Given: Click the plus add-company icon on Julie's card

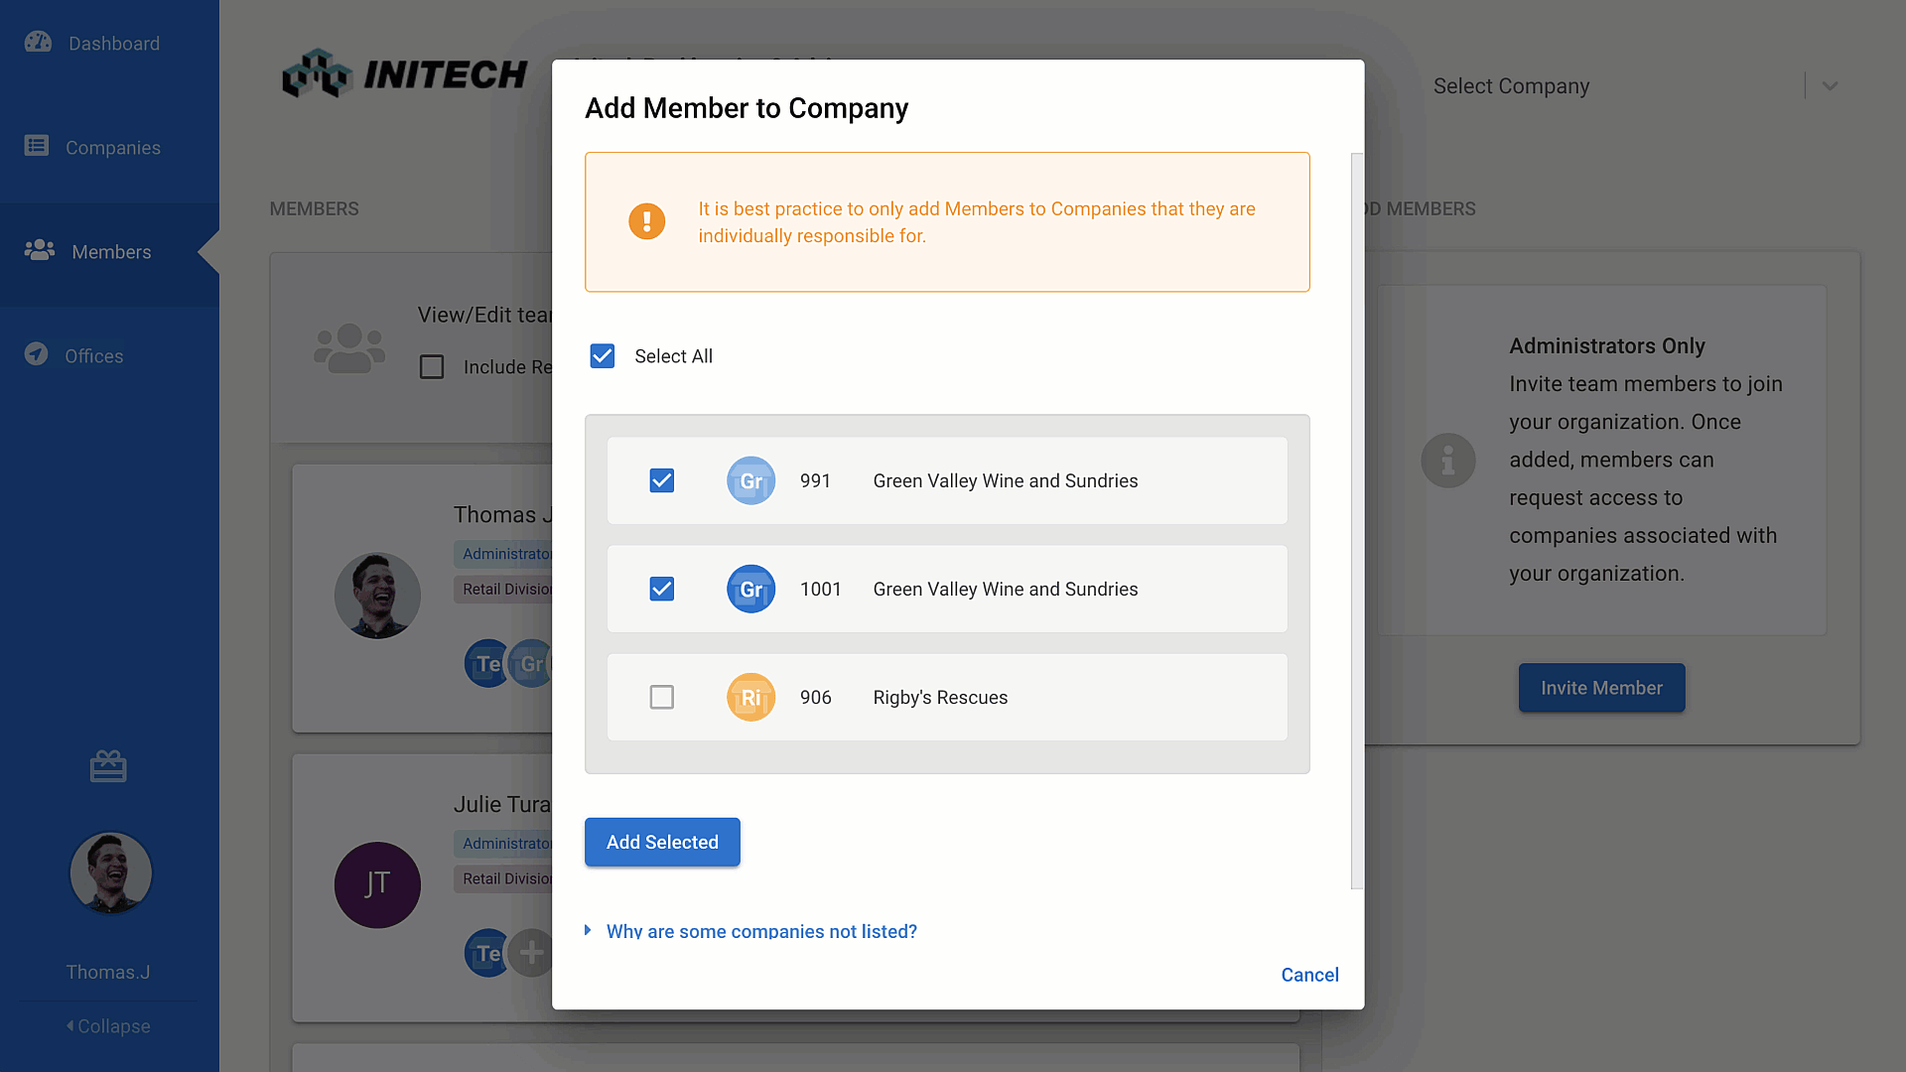Looking at the screenshot, I should click(x=532, y=954).
